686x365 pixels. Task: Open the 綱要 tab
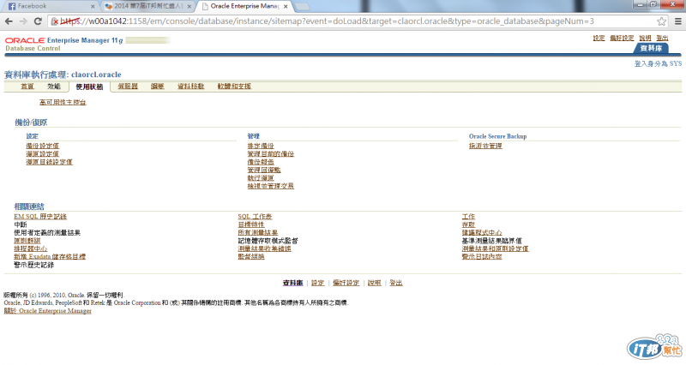tap(158, 87)
